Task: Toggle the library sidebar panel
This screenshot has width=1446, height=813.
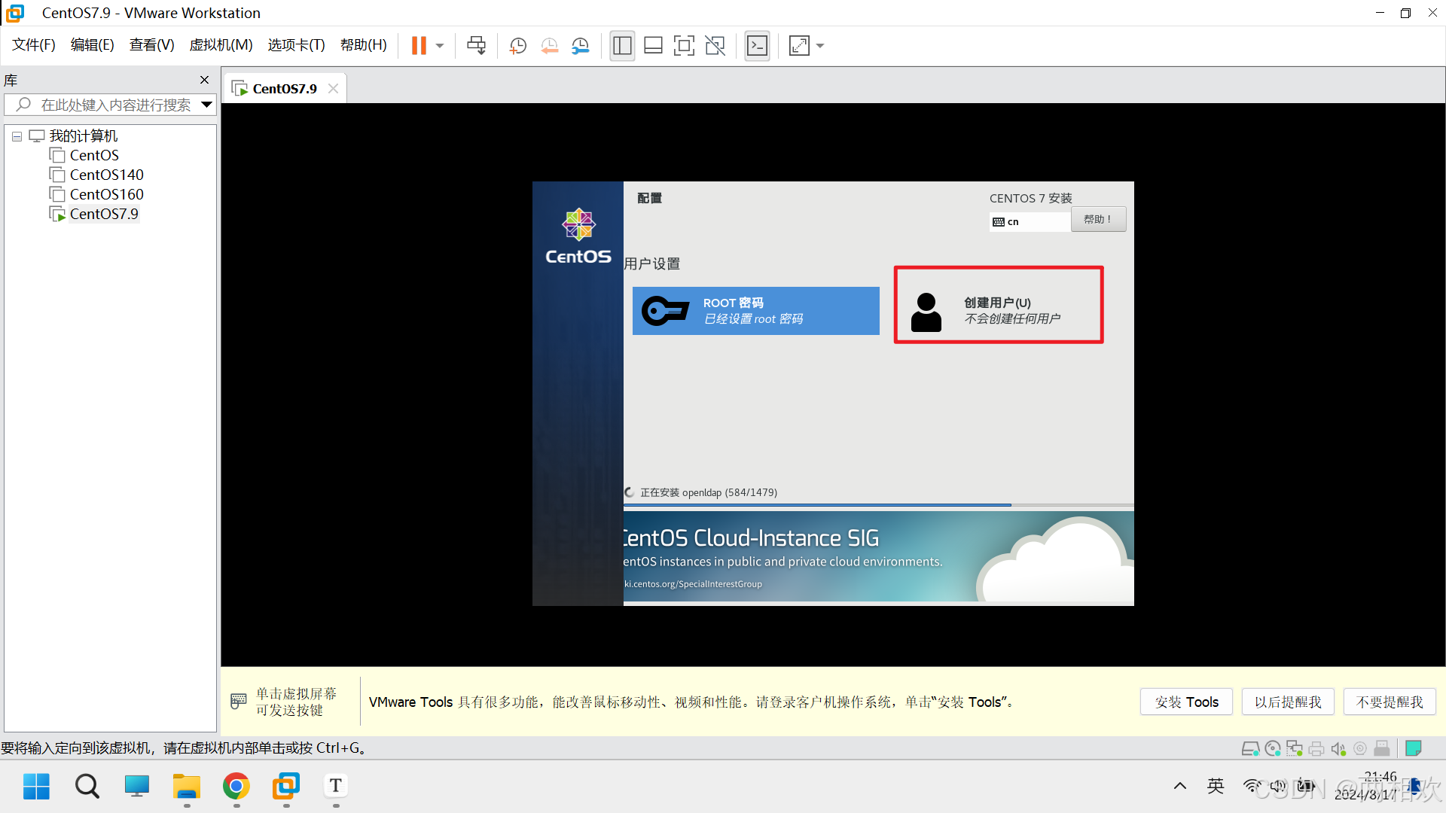Action: [x=622, y=46]
